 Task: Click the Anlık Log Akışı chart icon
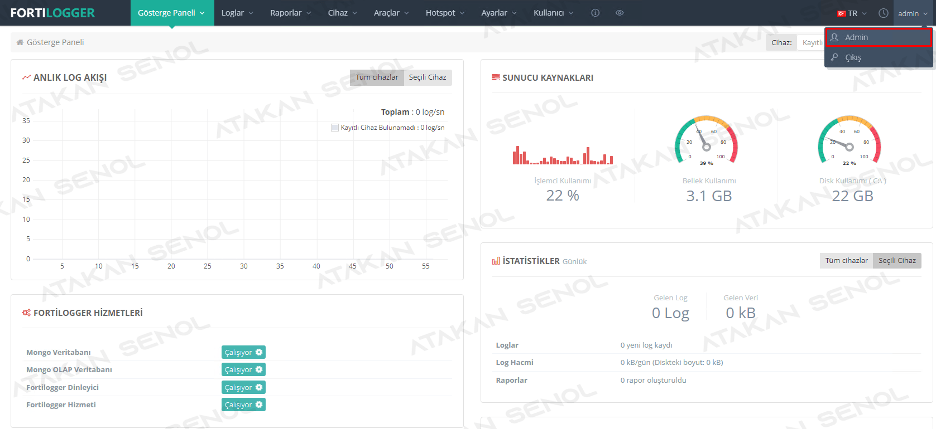tap(26, 77)
